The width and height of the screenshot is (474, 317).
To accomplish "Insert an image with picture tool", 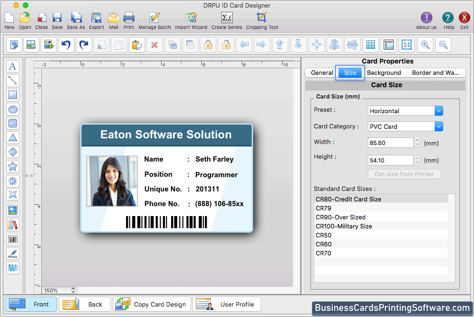I will pos(13,210).
